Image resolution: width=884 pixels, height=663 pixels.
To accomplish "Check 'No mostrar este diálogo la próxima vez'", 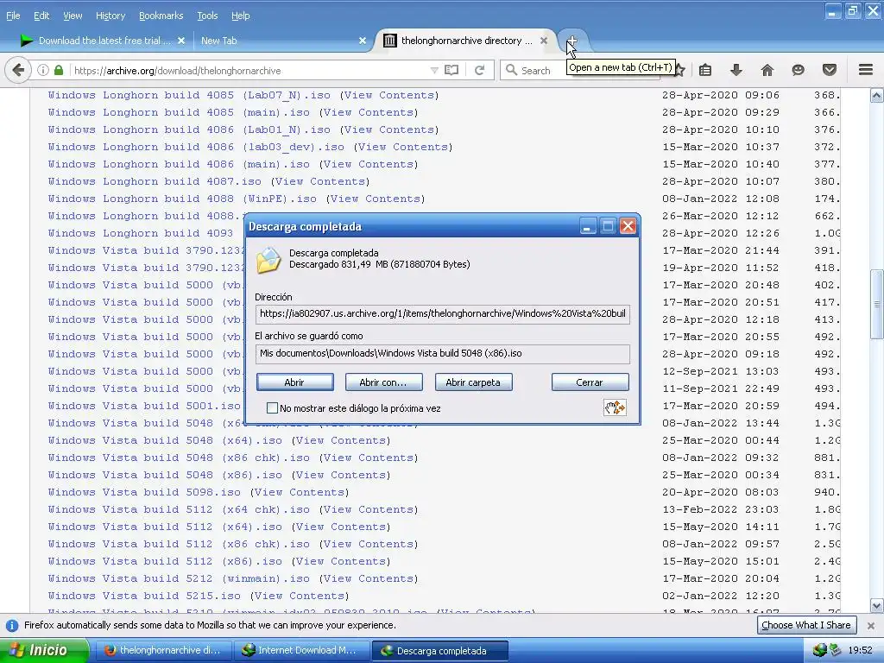I will [x=272, y=407].
